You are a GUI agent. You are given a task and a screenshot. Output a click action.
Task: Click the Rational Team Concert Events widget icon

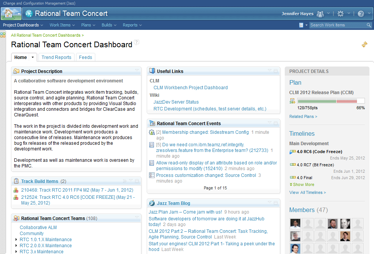pos(152,123)
